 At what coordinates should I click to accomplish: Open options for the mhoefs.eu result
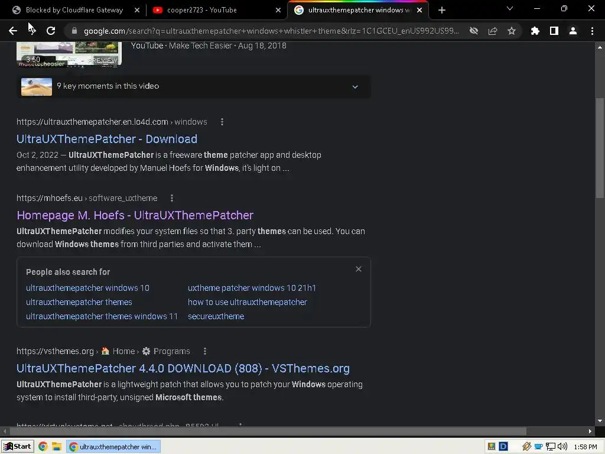pyautogui.click(x=172, y=198)
